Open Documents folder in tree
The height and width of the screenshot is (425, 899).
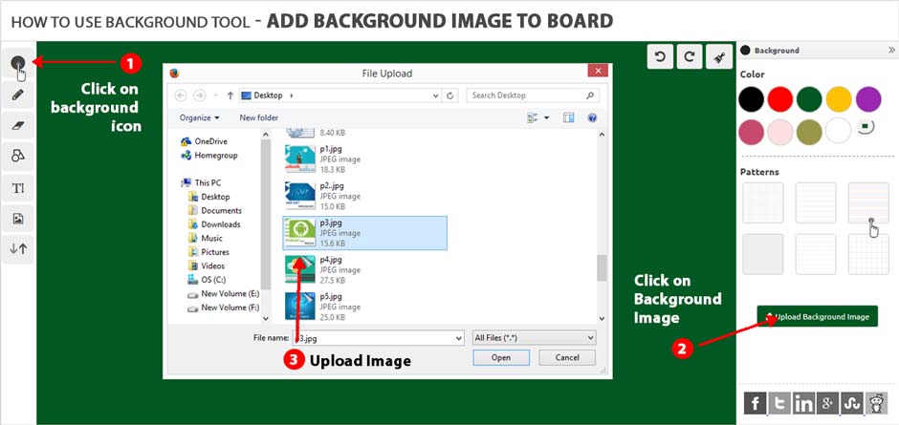point(215,210)
